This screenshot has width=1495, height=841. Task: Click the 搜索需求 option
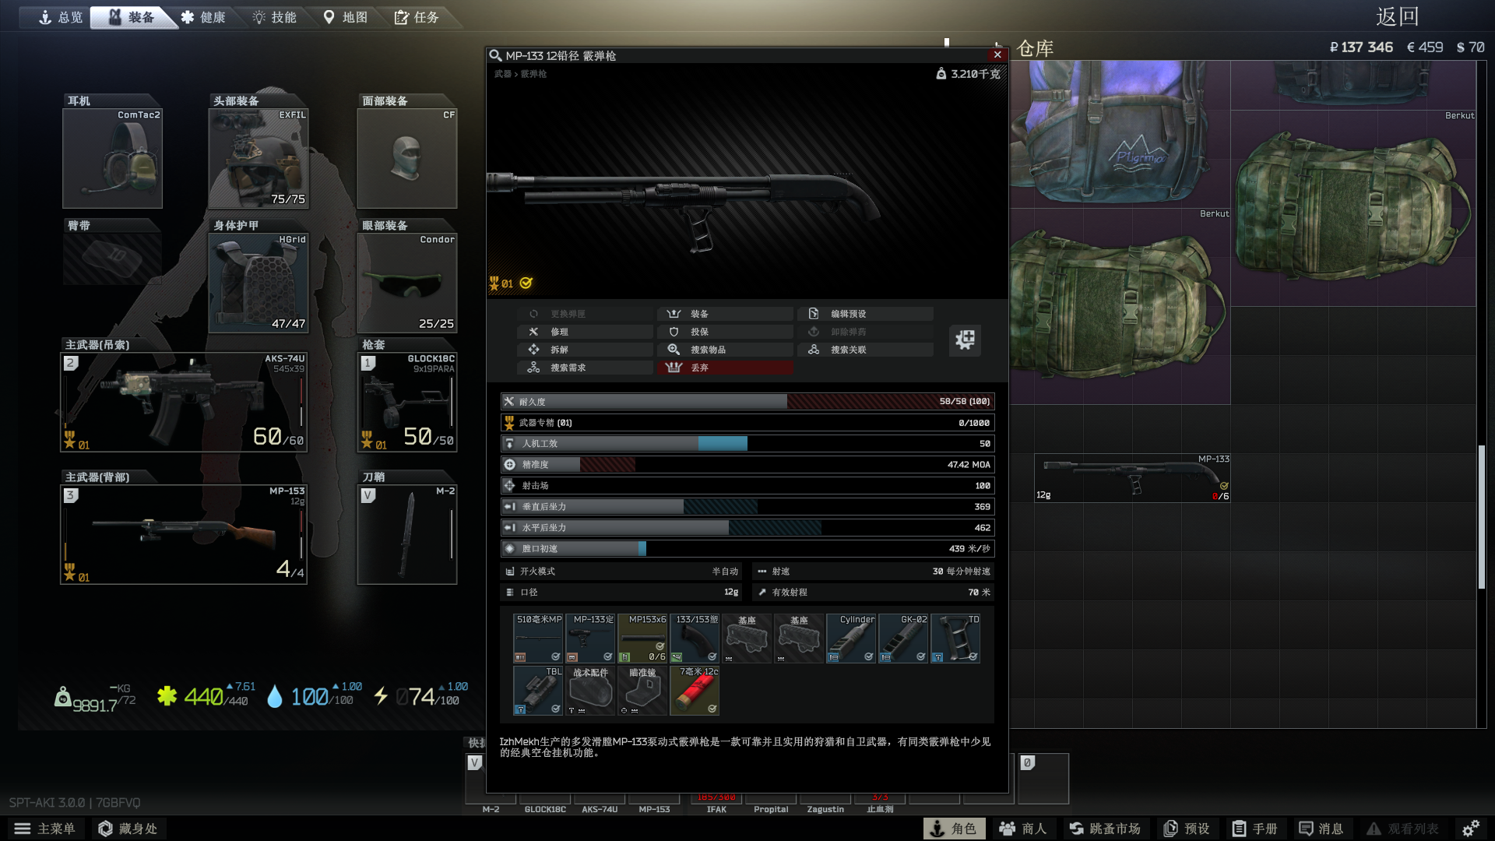pos(585,368)
